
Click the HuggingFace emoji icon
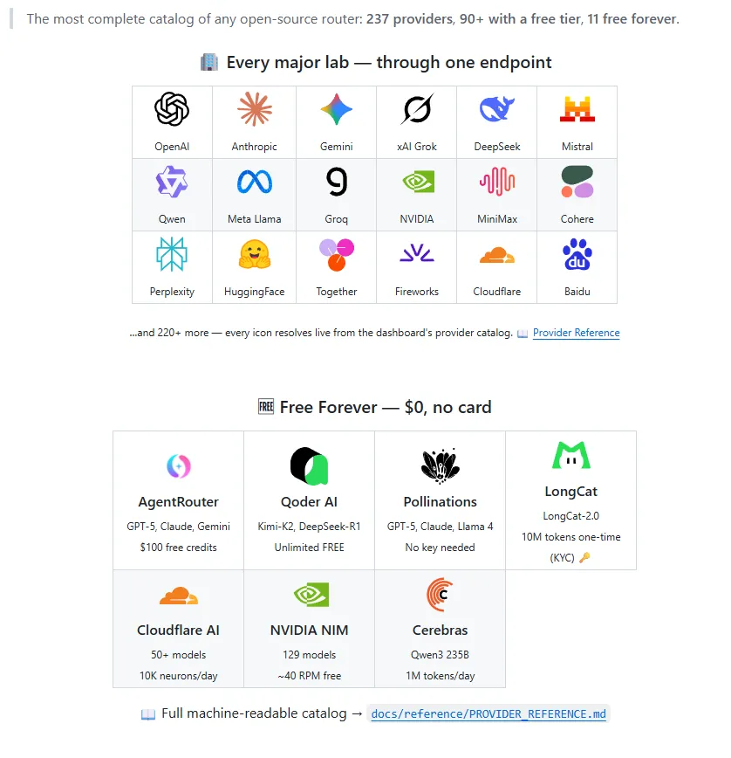(255, 254)
